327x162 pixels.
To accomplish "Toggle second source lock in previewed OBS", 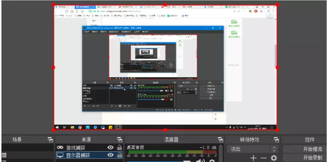I will 135,88.
